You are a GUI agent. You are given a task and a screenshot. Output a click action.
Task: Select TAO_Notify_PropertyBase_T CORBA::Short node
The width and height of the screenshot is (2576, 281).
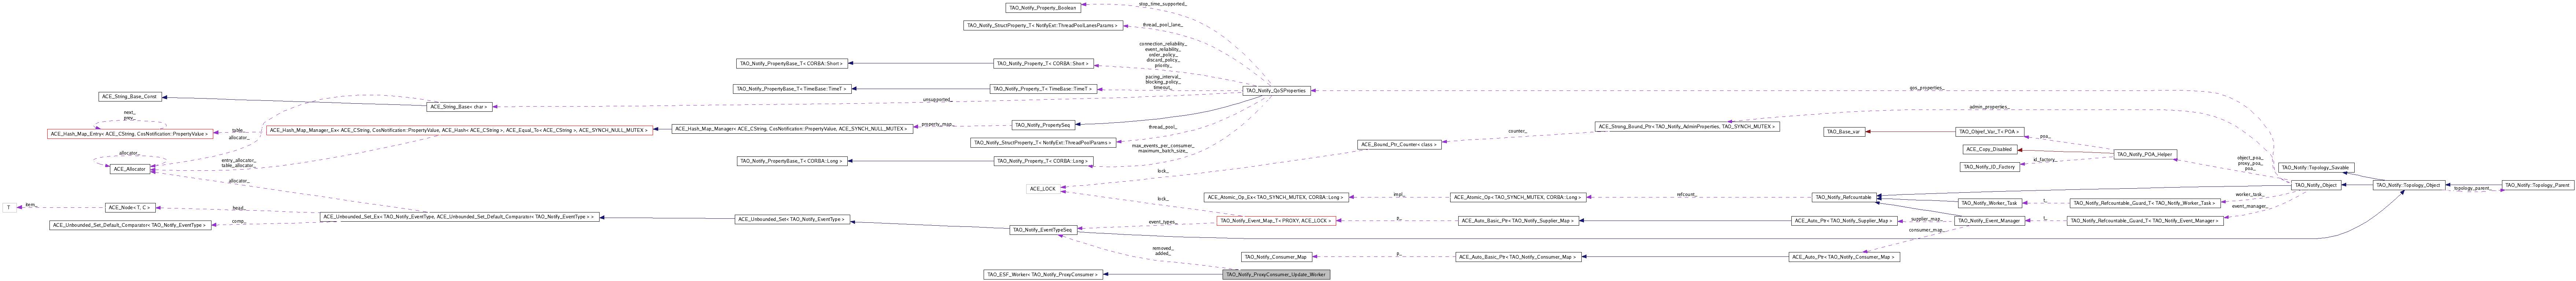click(x=792, y=63)
